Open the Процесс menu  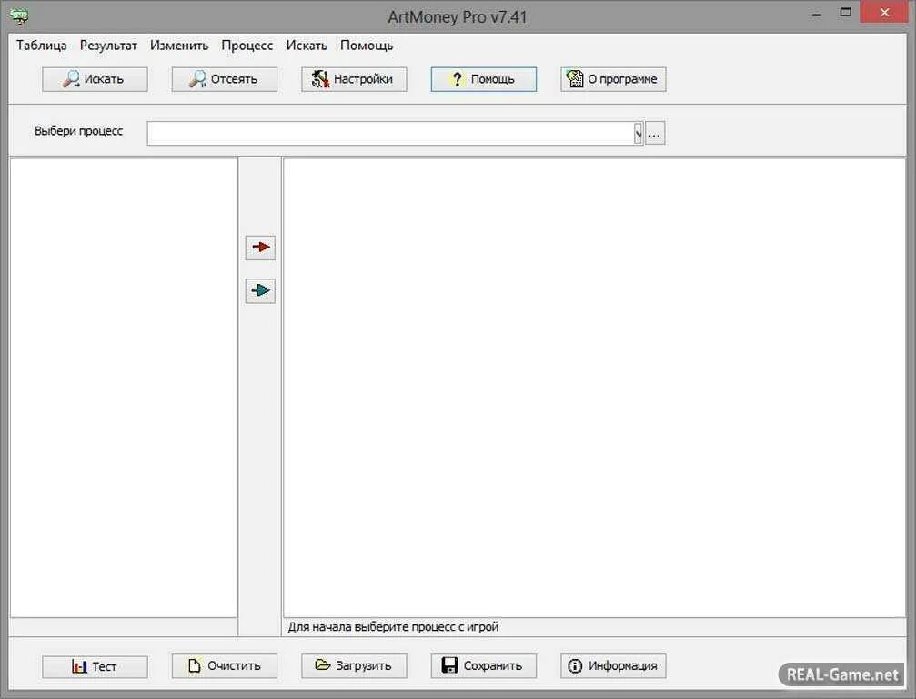click(247, 46)
